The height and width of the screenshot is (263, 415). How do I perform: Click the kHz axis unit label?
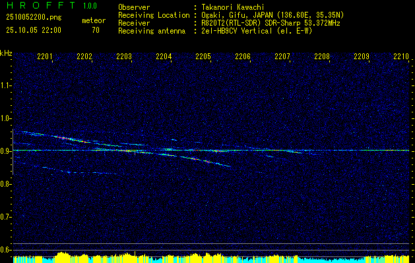[x=6, y=53]
